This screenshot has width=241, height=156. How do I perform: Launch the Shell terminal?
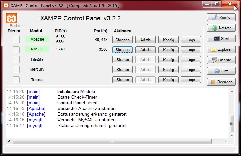click(x=221, y=38)
